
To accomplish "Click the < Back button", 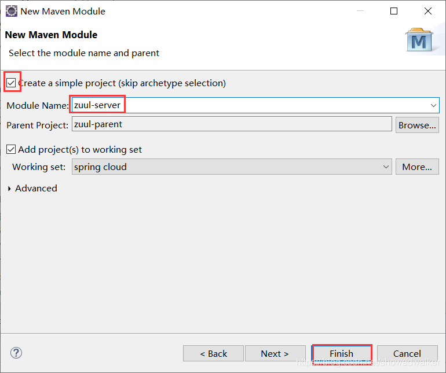I will click(x=213, y=353).
